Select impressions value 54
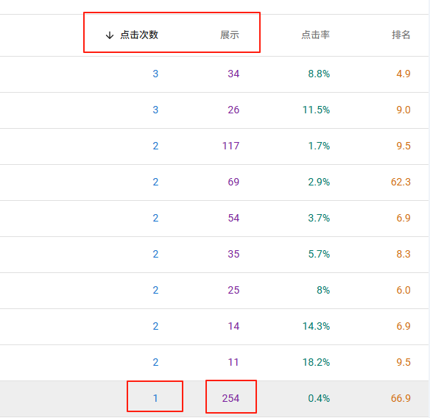Viewport: 430px width, 418px height. (233, 218)
